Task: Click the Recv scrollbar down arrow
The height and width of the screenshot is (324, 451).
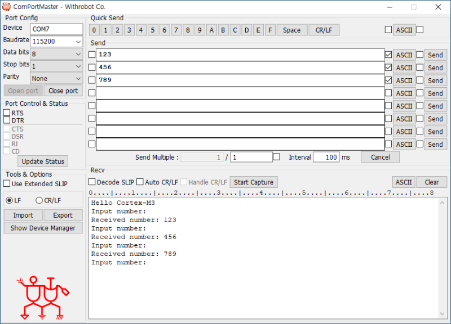Action: click(x=443, y=314)
